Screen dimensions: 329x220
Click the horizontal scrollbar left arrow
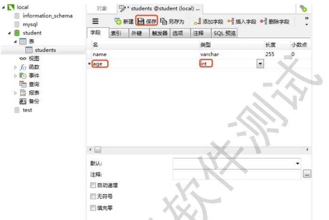pos(90,149)
